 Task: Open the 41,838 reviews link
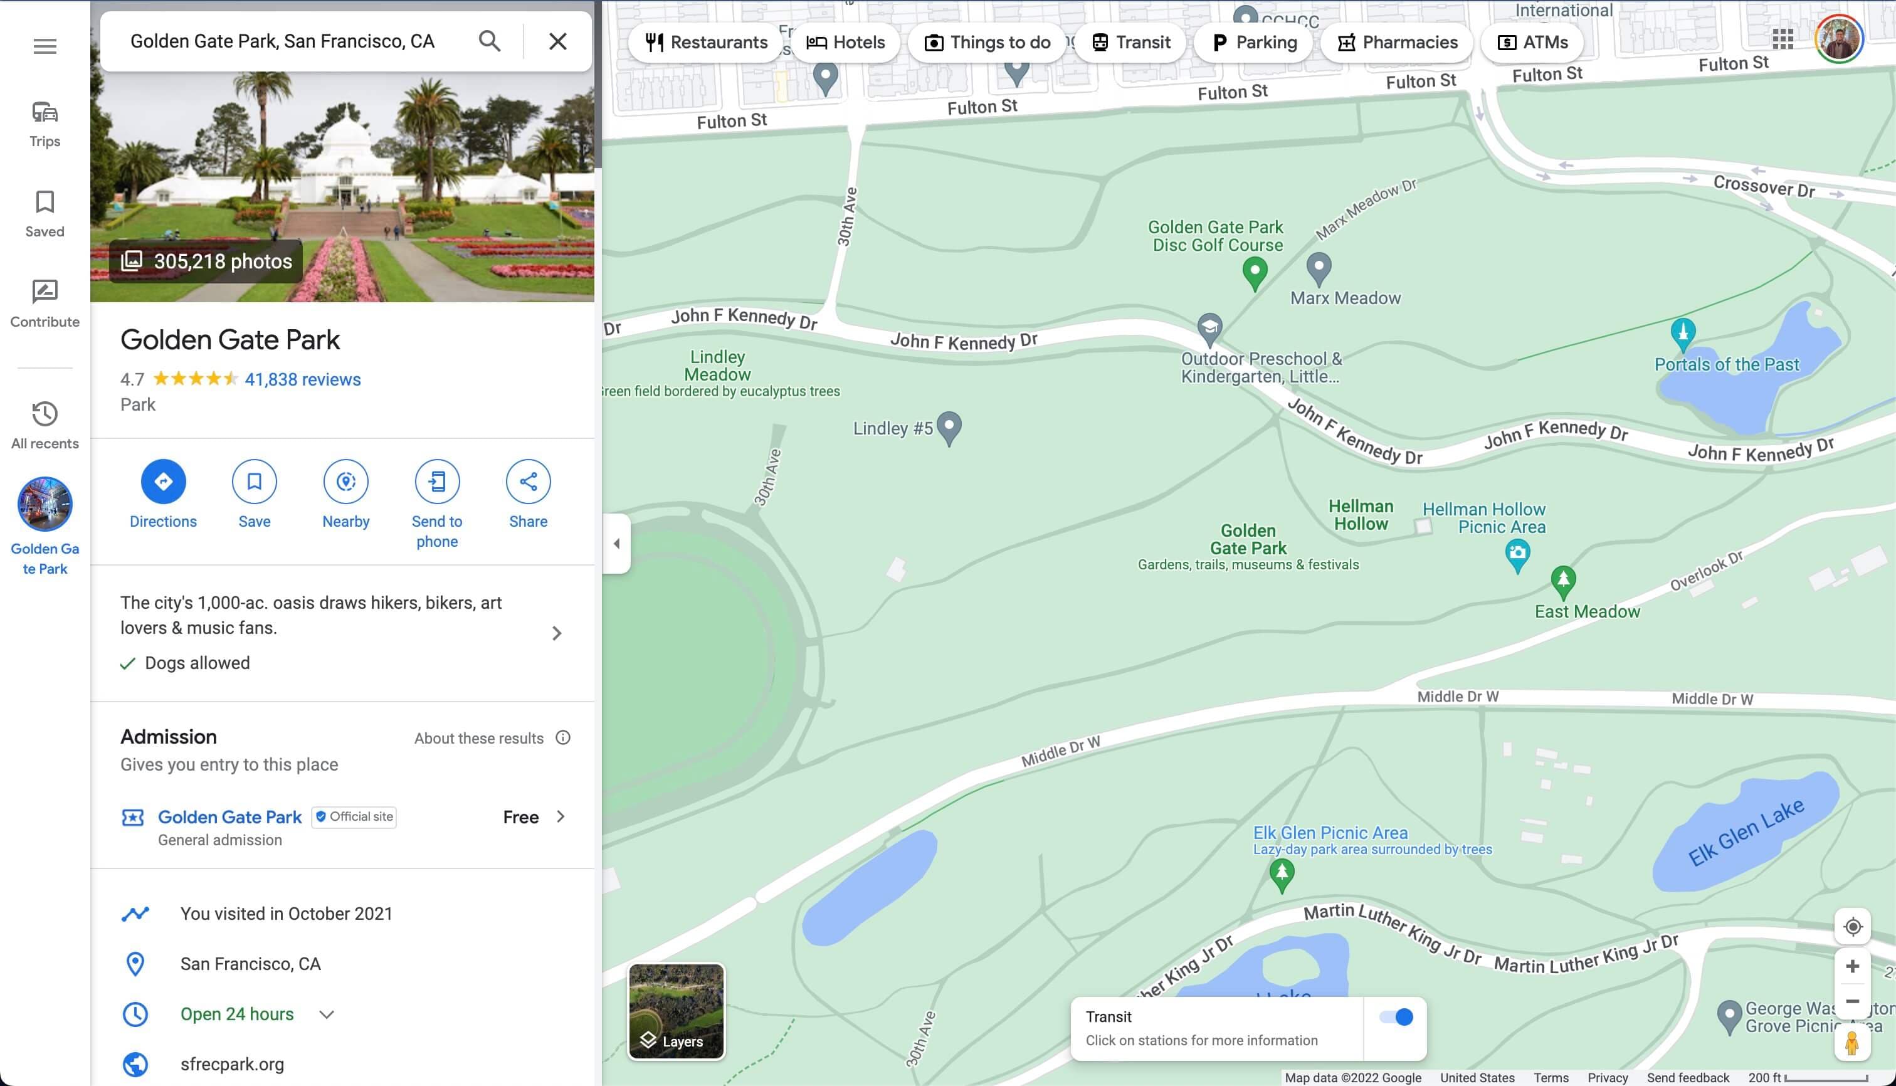(x=303, y=379)
